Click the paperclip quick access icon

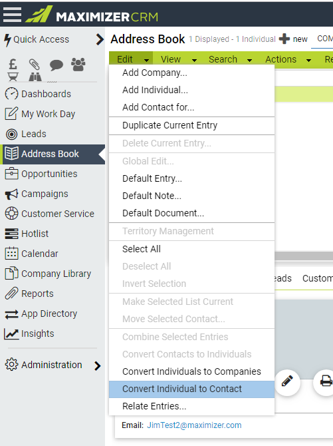35,65
